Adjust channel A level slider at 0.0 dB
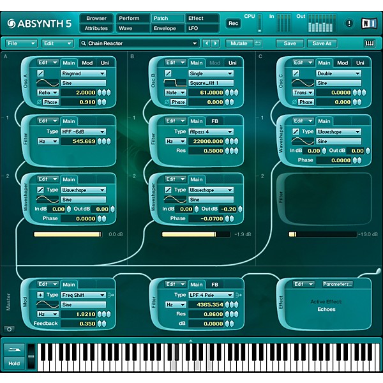The width and height of the screenshot is (383, 383). (68, 234)
